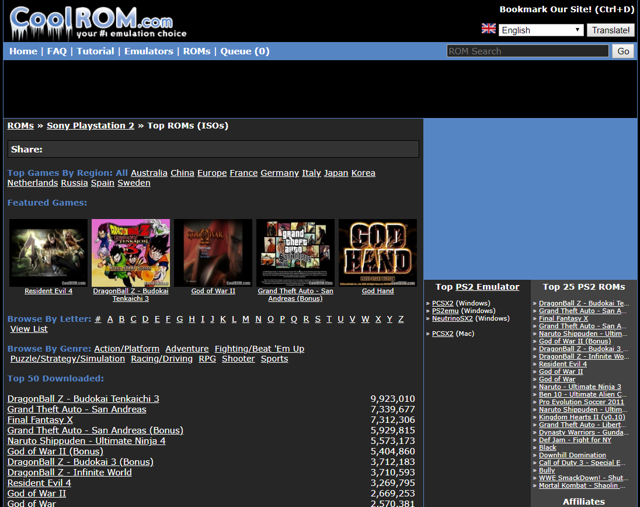The height and width of the screenshot is (507, 640).
Task: Open God of War II (Bonus) in Top 50
Action: 55,452
